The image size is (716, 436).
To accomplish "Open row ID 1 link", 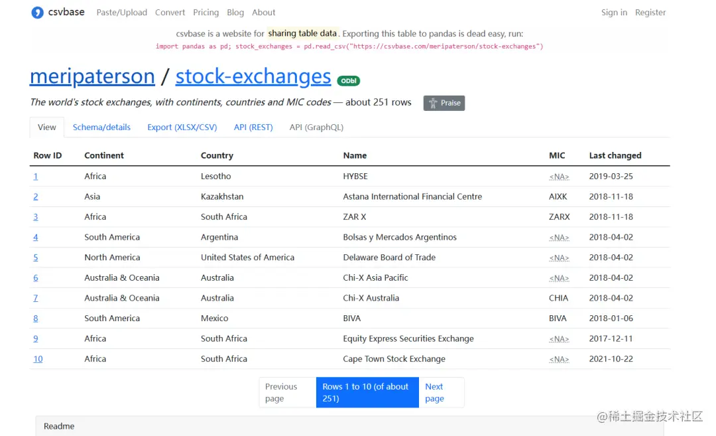I will point(36,177).
